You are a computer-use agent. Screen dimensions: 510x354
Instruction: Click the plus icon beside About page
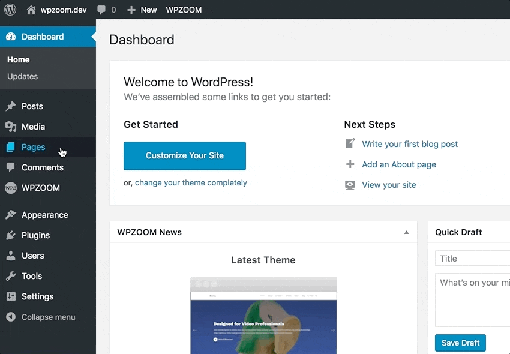tap(350, 164)
